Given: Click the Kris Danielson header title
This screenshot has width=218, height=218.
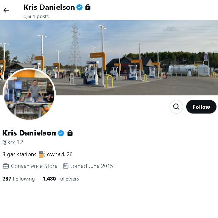Looking at the screenshot, I should click(49, 7).
